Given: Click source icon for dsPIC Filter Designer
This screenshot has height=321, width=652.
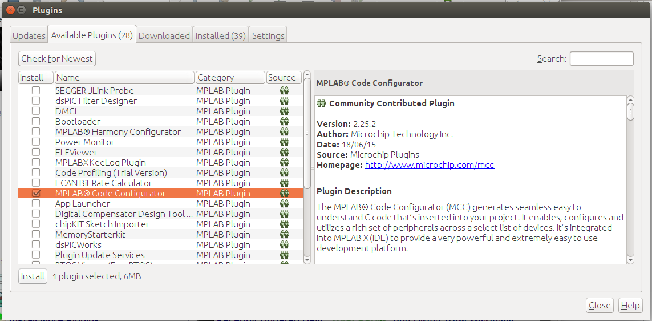Looking at the screenshot, I should coord(285,101).
